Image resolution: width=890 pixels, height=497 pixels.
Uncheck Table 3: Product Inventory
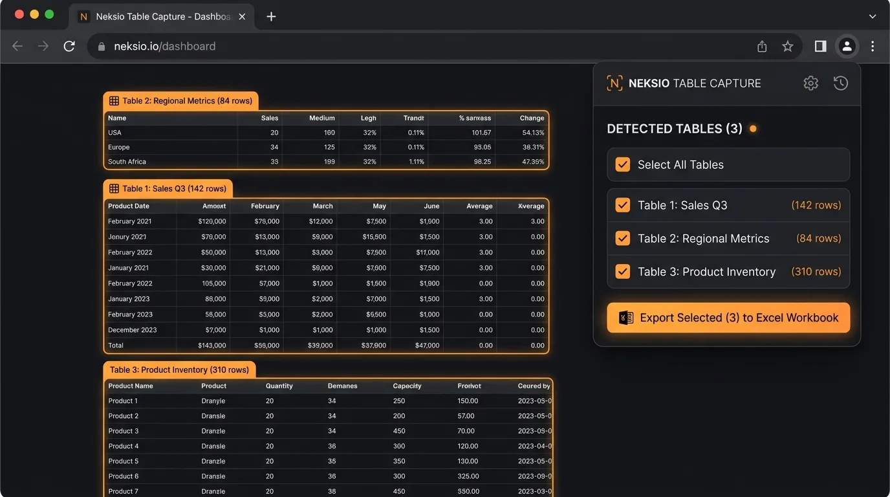pyautogui.click(x=622, y=272)
